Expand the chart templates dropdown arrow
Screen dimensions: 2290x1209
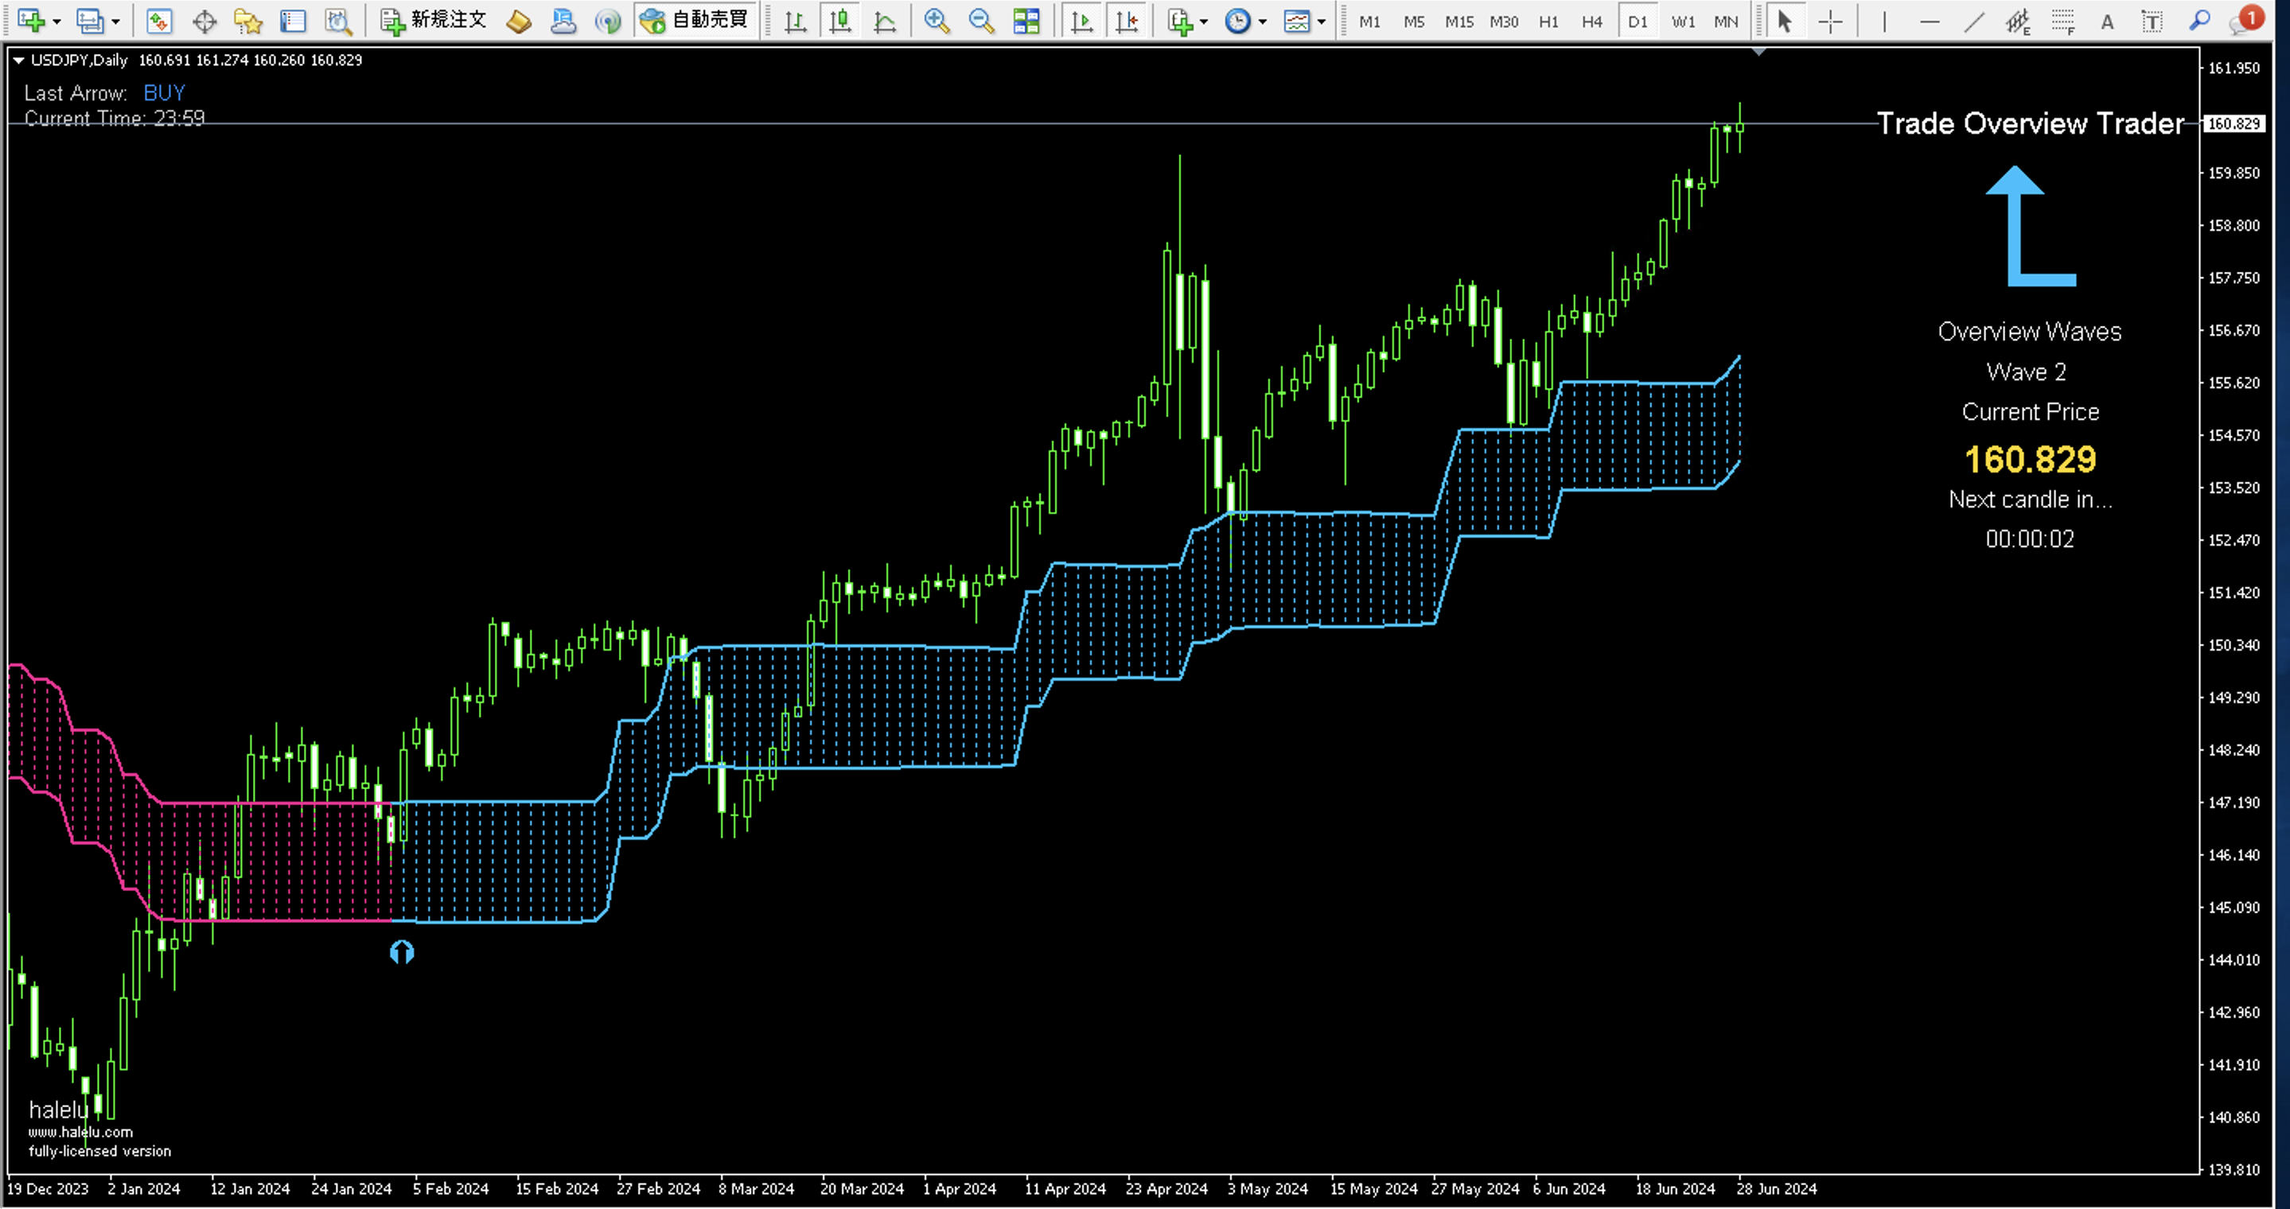pyautogui.click(x=1322, y=21)
